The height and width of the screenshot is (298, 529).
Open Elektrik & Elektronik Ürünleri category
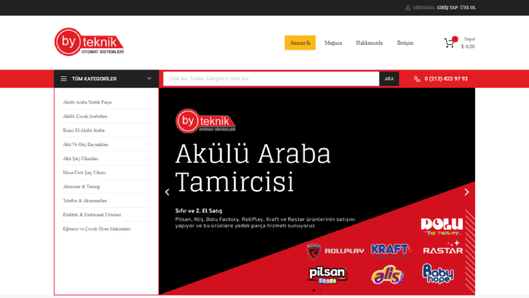[x=92, y=214]
